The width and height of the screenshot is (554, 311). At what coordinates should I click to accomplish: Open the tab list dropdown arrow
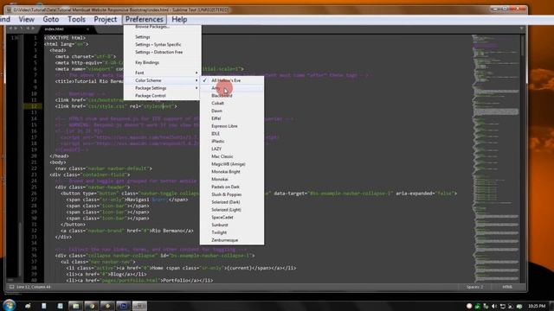click(x=521, y=29)
